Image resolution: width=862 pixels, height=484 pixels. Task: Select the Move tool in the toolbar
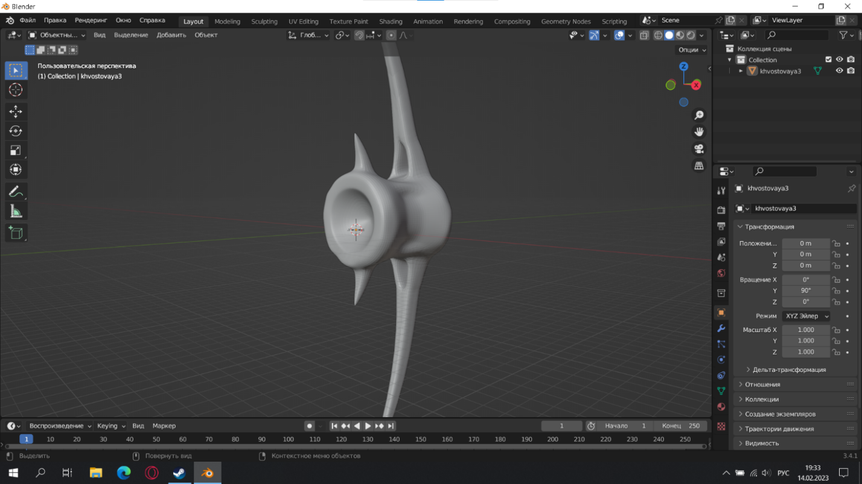coord(16,111)
